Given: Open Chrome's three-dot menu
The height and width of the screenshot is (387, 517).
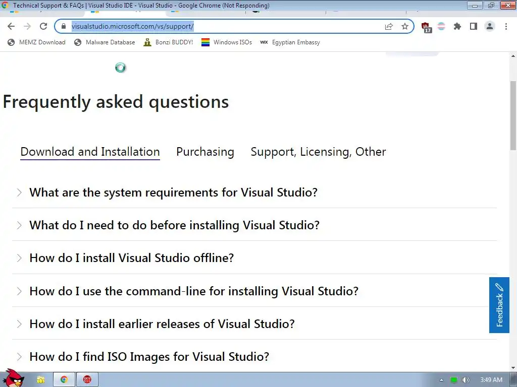Looking at the screenshot, I should coord(506,26).
